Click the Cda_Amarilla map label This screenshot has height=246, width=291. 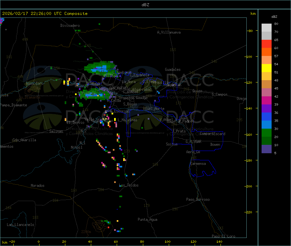point(24,140)
